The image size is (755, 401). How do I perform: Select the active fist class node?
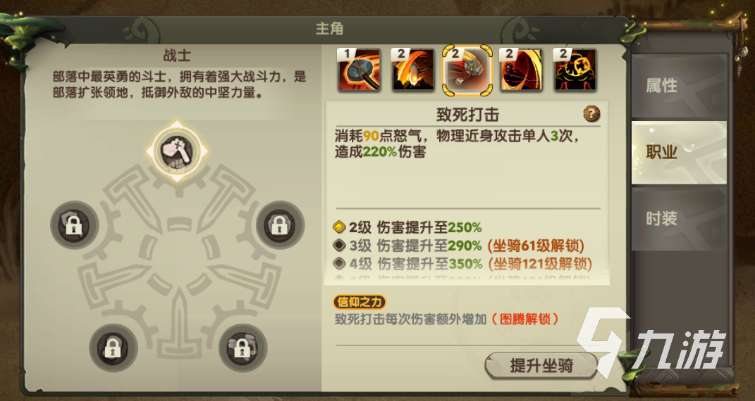point(177,151)
